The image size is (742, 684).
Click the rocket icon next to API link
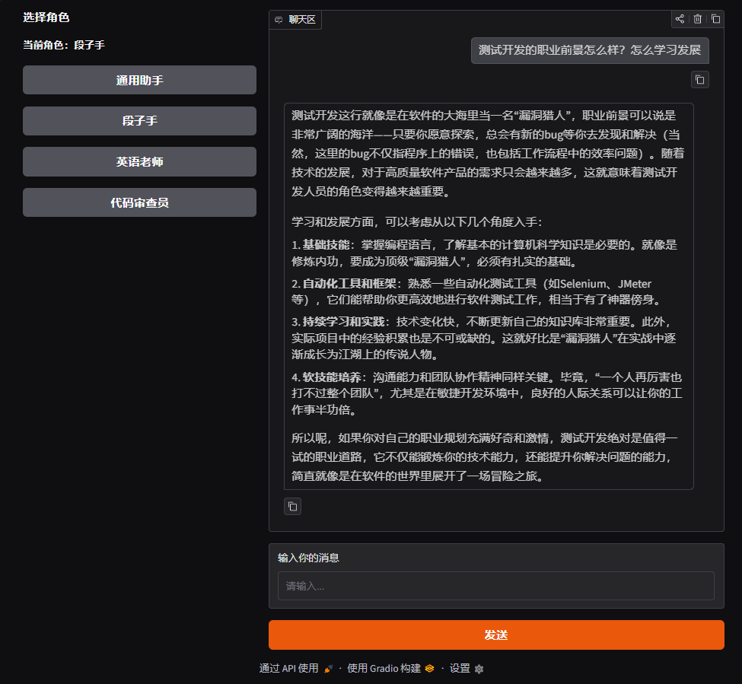click(x=327, y=667)
